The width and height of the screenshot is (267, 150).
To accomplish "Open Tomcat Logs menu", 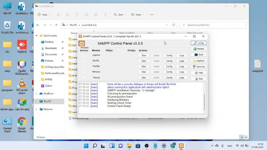I will pyautogui.click(x=182, y=77).
